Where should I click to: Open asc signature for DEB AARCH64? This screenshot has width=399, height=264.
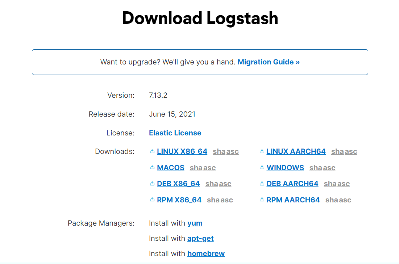point(344,184)
